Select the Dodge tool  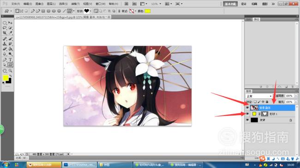10,54
